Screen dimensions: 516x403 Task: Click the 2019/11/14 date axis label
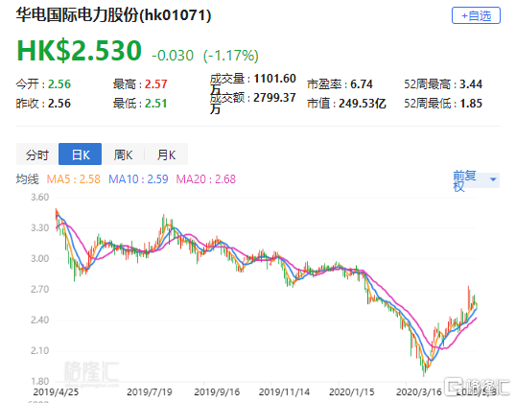[x=284, y=391]
